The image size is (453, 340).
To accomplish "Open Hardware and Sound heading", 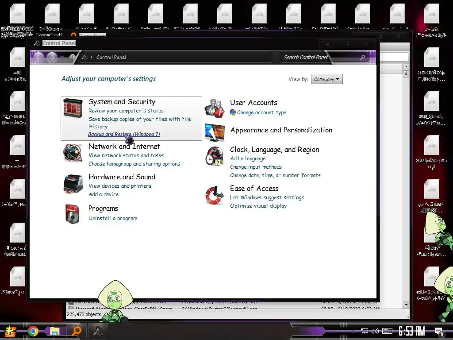I will tap(122, 177).
